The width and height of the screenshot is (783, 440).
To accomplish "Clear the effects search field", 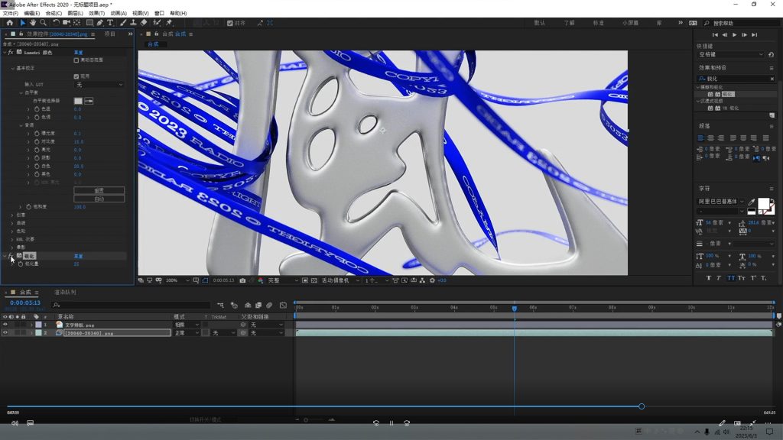I will point(772,79).
